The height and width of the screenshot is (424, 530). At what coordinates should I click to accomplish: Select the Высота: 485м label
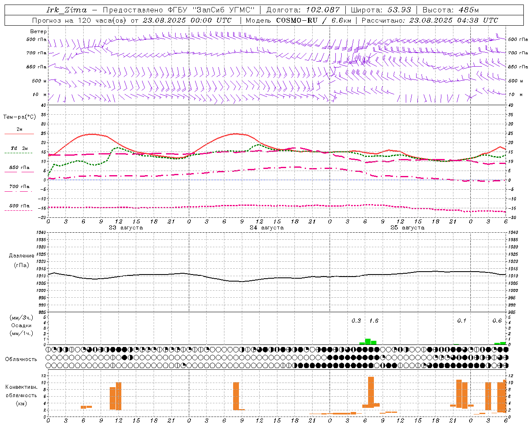[x=450, y=10]
